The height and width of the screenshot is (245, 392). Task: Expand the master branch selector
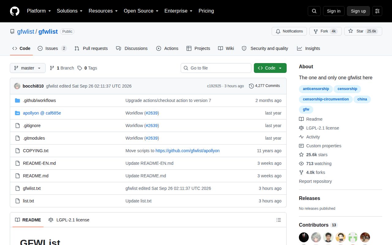click(28, 68)
